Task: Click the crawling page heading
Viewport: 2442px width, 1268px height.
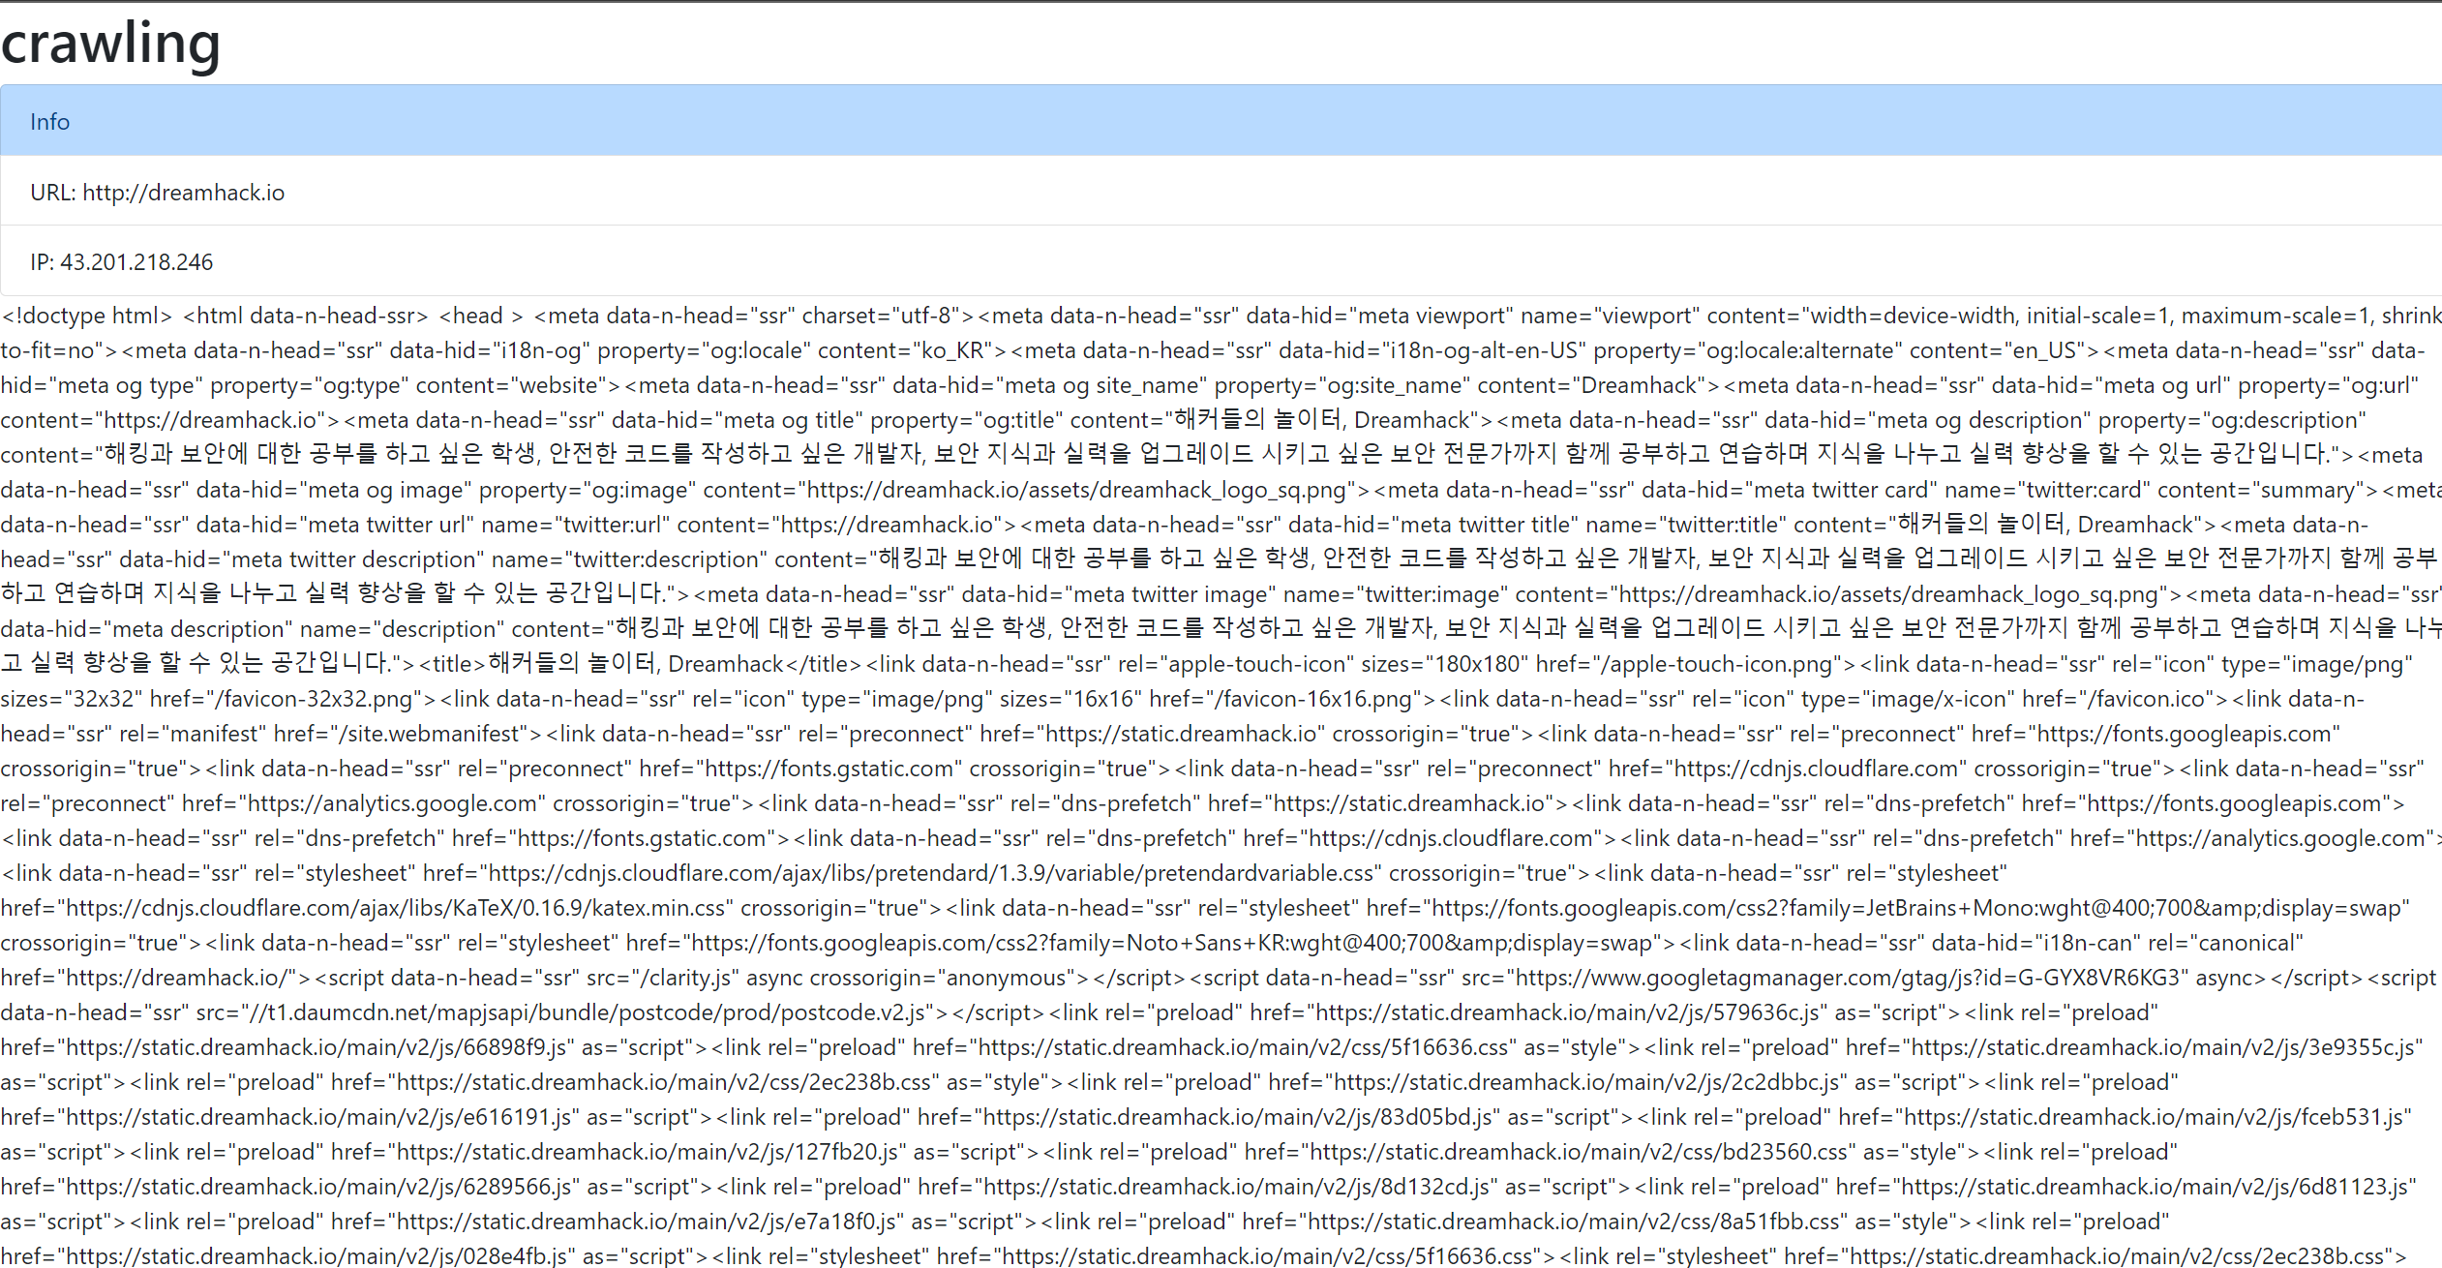Action: pos(111,44)
